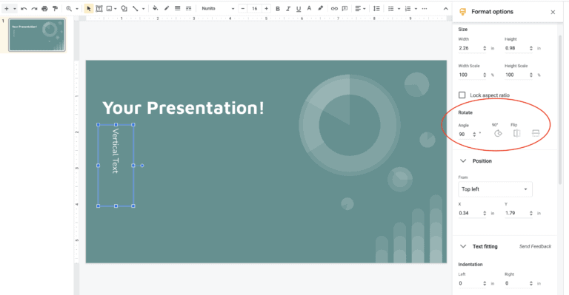The width and height of the screenshot is (569, 295).
Task: Click the print icon
Action: click(x=44, y=9)
